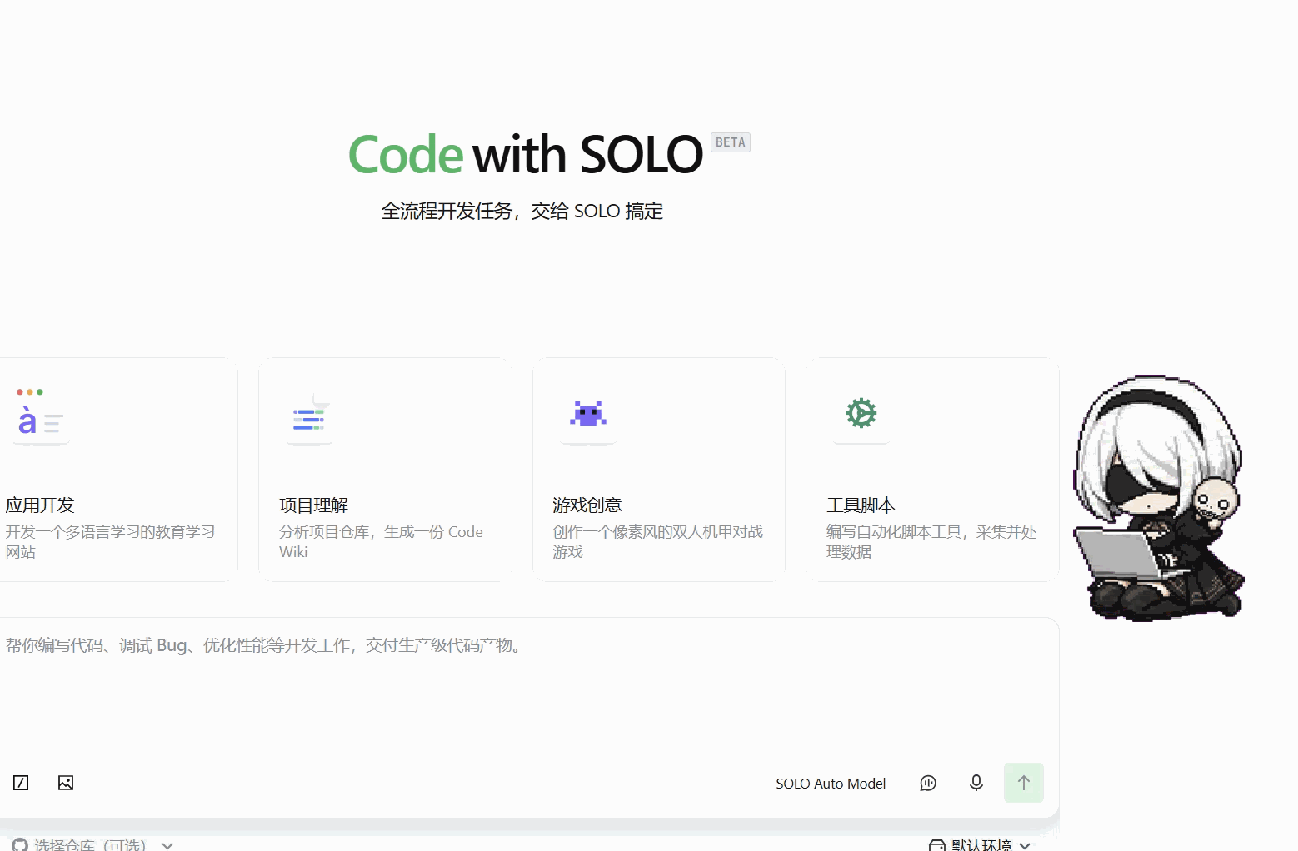Image resolution: width=1298 pixels, height=851 pixels.
Task: Send the prompt with the green arrow button
Action: [1024, 783]
